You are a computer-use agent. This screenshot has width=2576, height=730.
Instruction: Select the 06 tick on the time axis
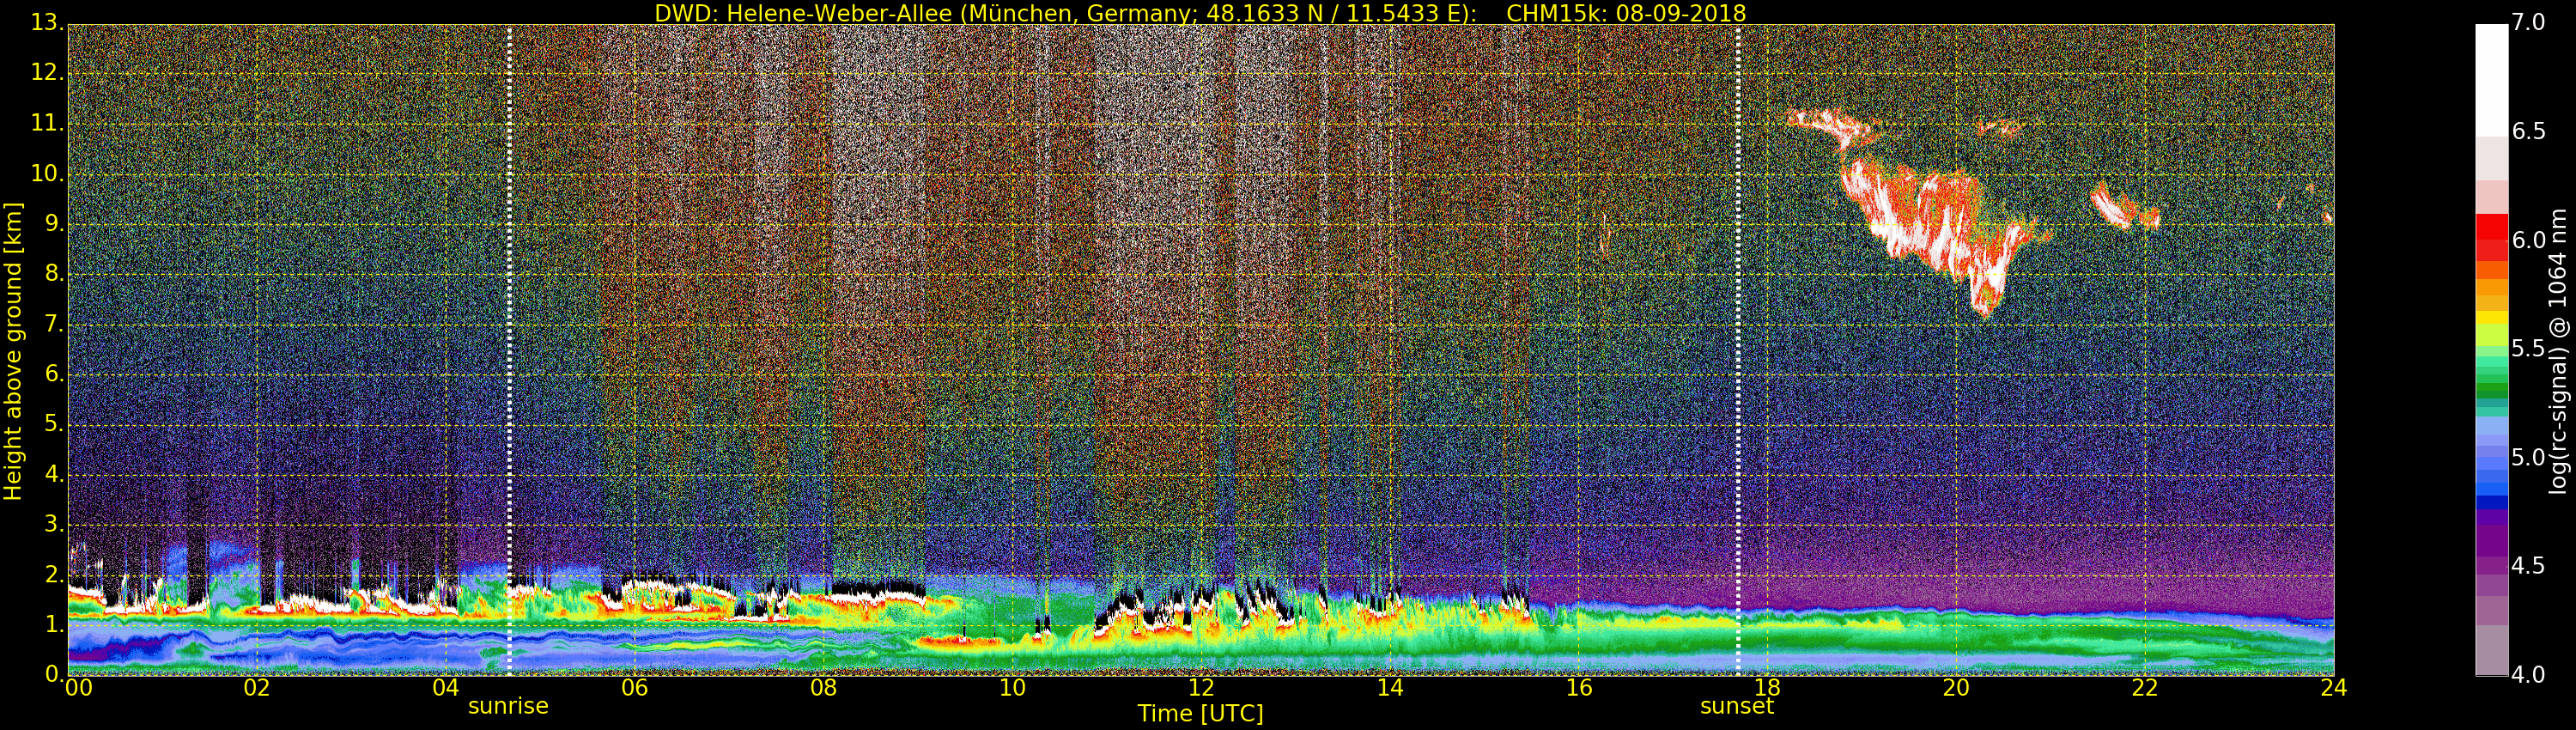(x=634, y=688)
